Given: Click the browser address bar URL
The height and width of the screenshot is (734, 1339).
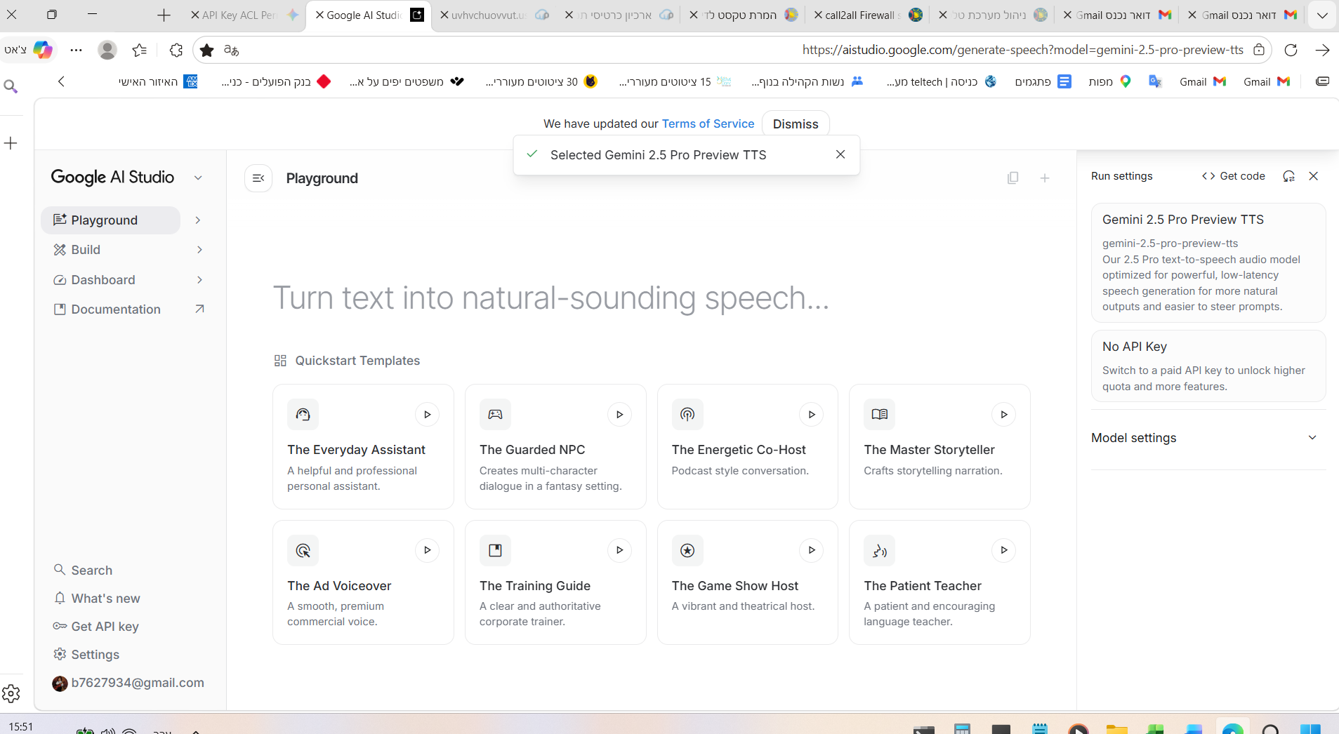Looking at the screenshot, I should coord(1022,50).
